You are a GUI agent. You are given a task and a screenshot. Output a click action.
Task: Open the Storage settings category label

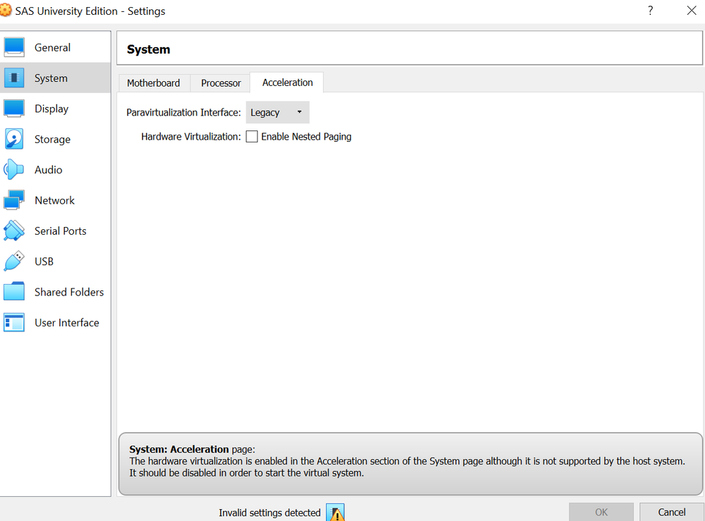(x=53, y=139)
